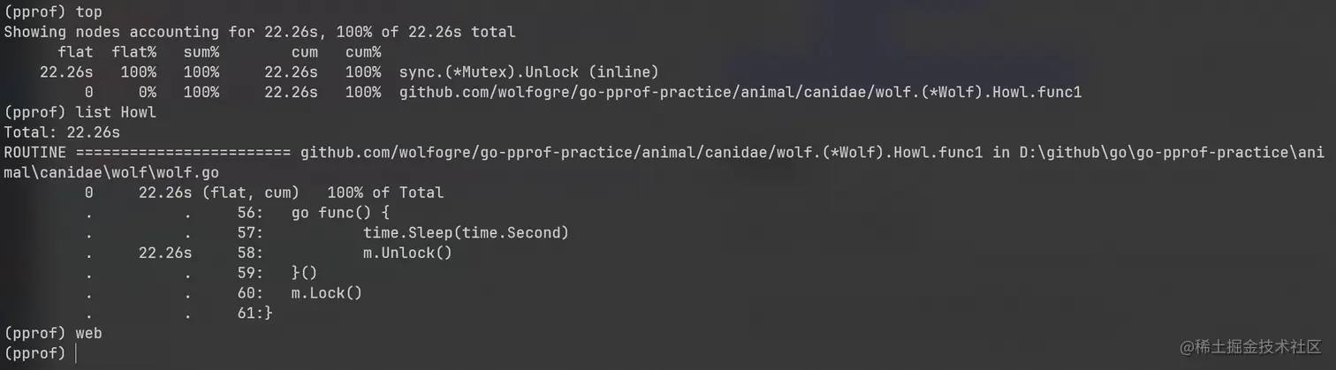Select the cum% column header

click(363, 52)
